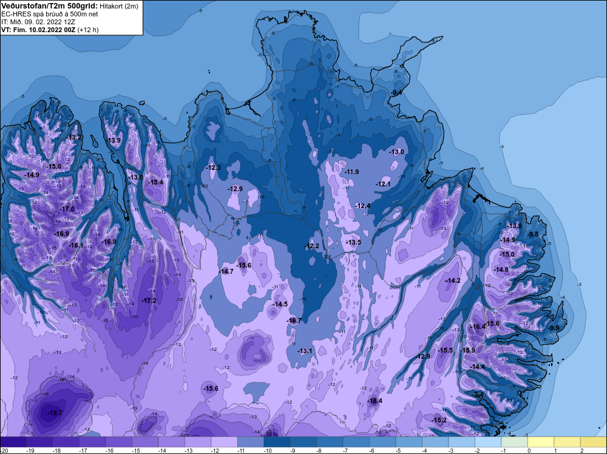Select the -12.1 temperature value
607x454 pixels.
[383, 184]
